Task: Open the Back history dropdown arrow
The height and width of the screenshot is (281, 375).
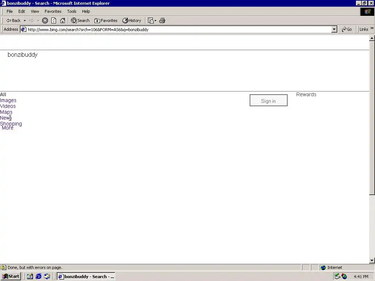Action: [x=25, y=20]
